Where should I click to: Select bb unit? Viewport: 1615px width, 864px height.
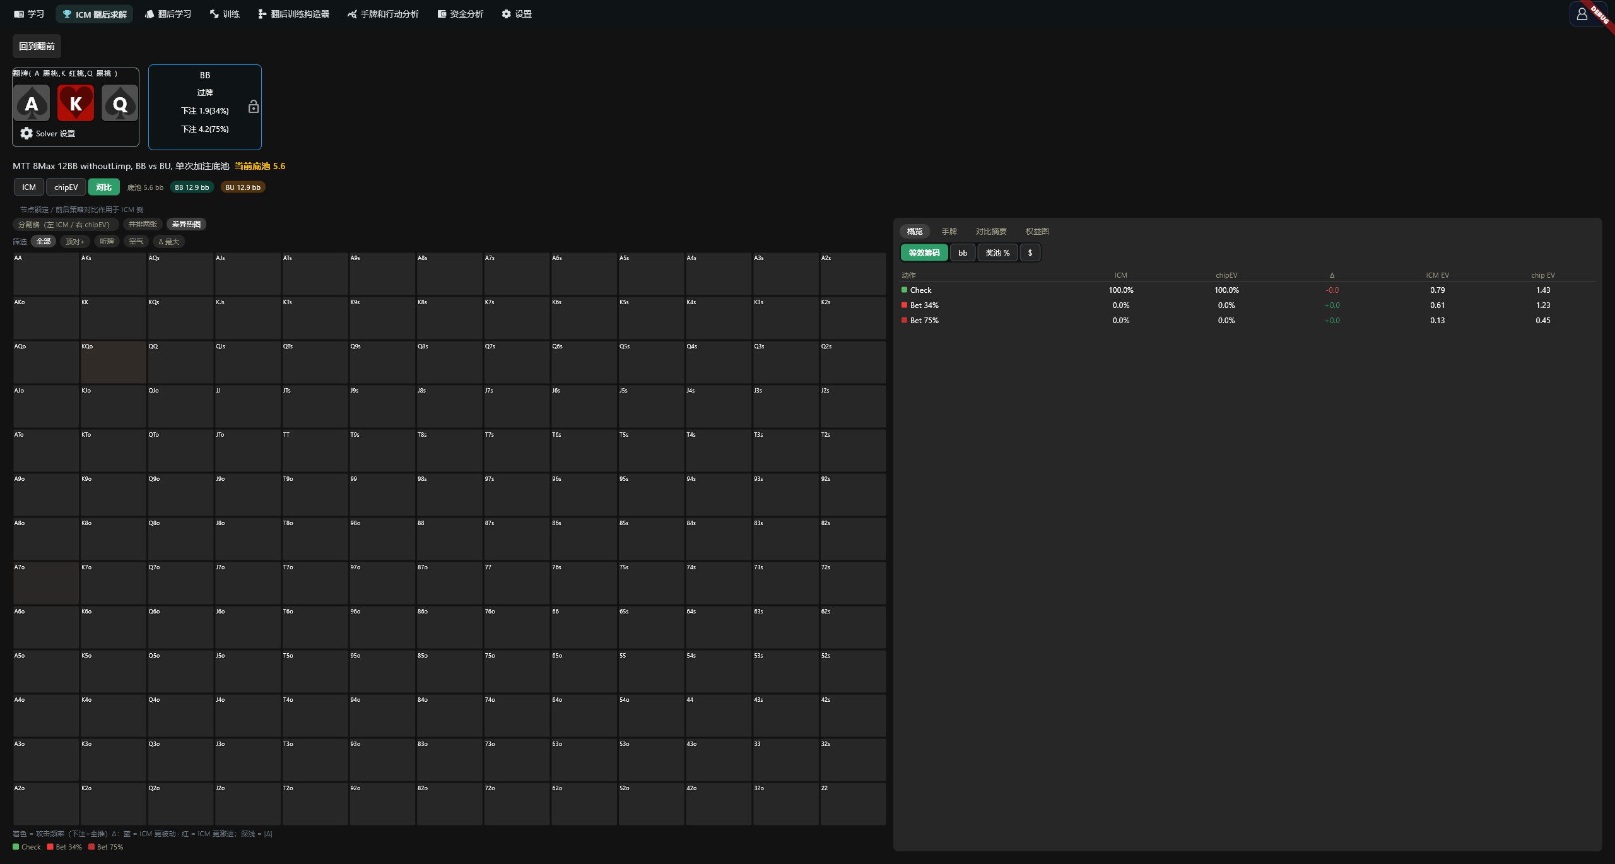[963, 253]
